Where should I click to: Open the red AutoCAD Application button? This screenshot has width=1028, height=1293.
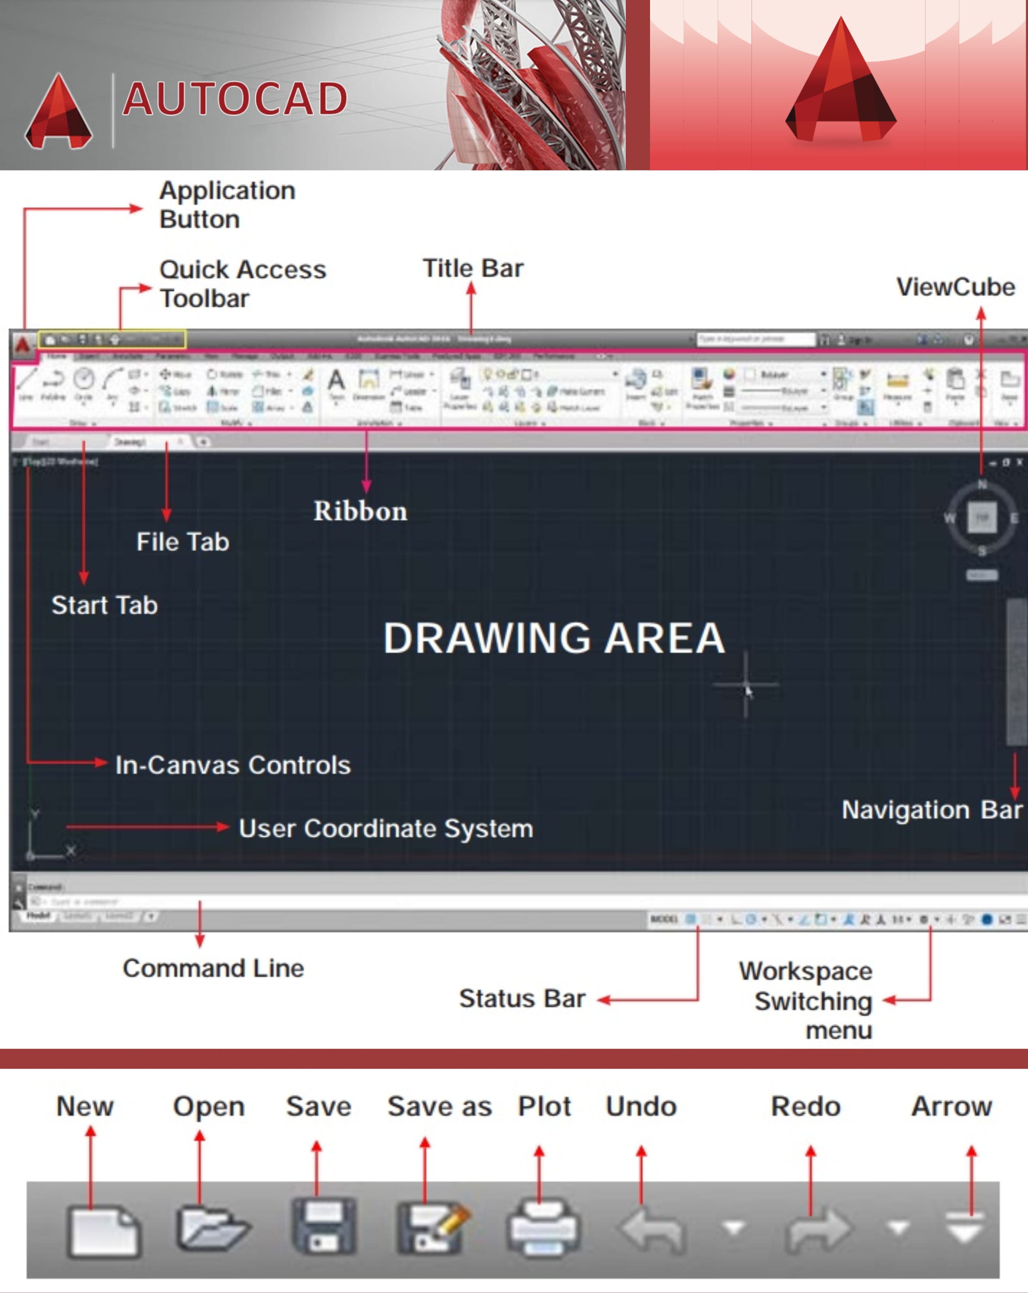23,346
